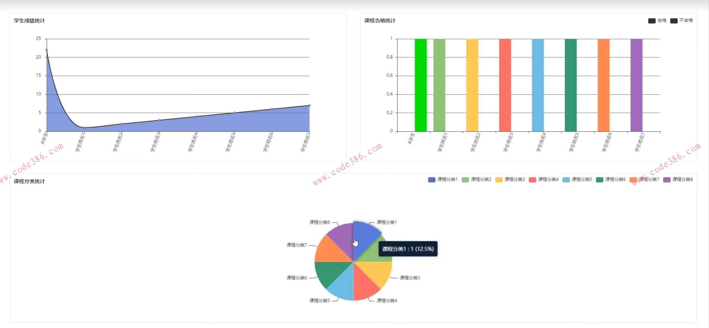Click the 课程分类统计 chart title
709x328 pixels.
pos(29,182)
